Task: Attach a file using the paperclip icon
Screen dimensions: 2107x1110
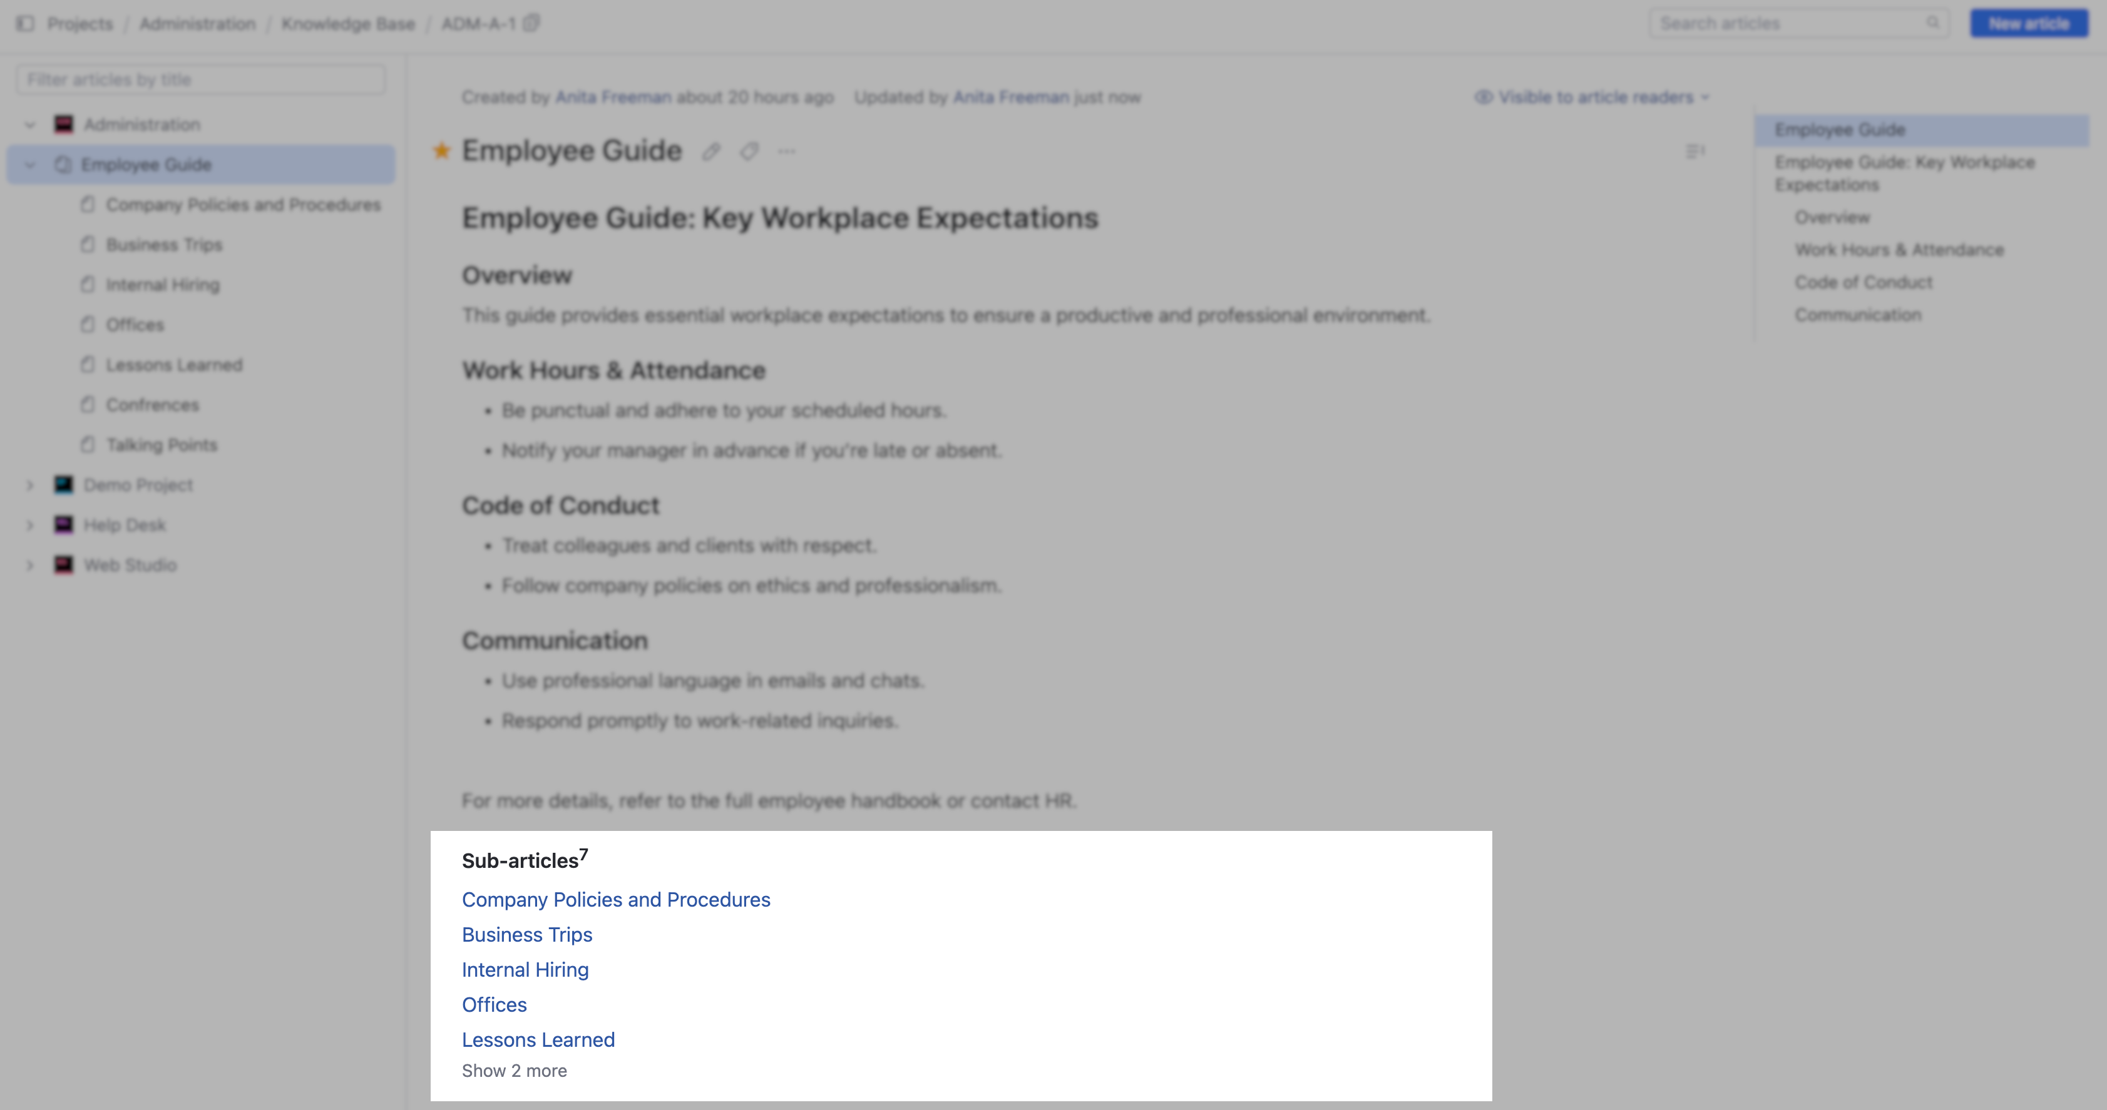Action: [710, 152]
